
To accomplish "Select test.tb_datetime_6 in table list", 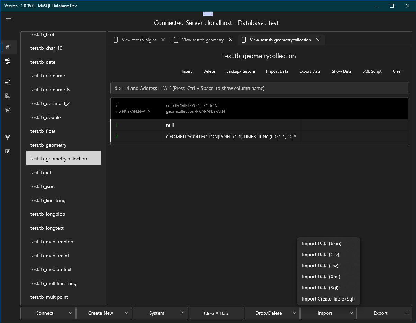I will point(64,90).
